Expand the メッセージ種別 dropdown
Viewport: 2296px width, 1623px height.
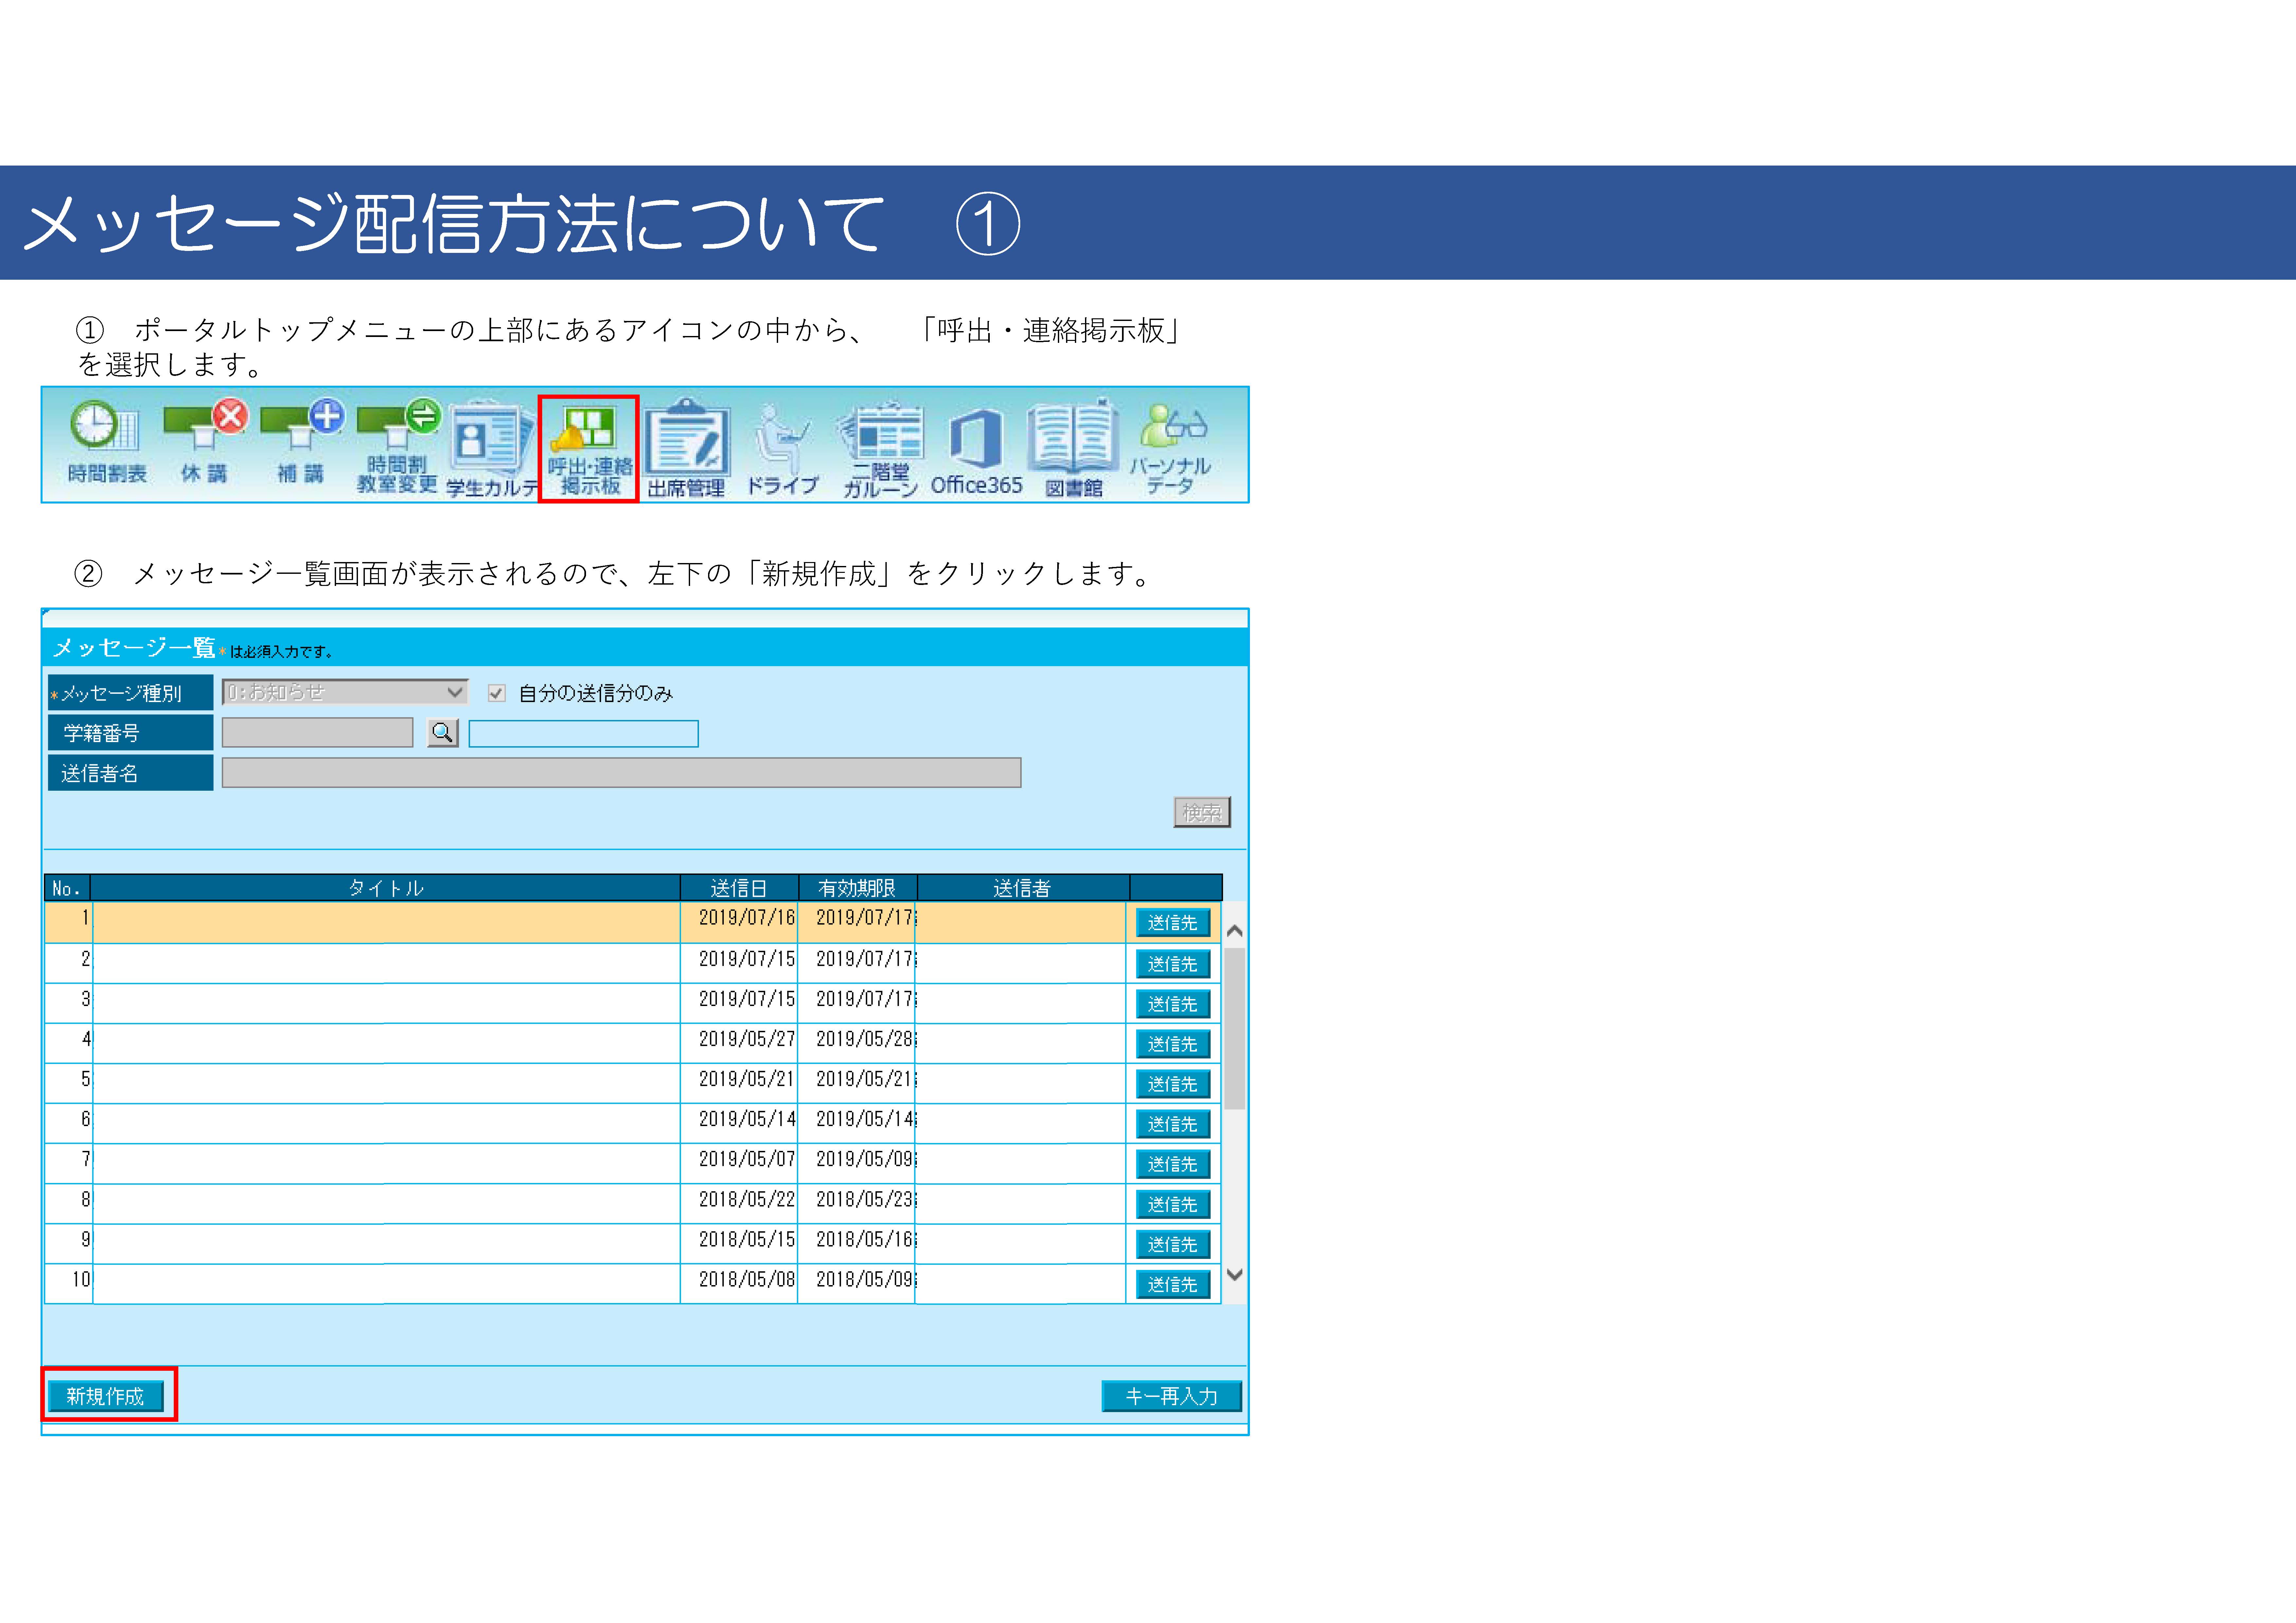[345, 692]
